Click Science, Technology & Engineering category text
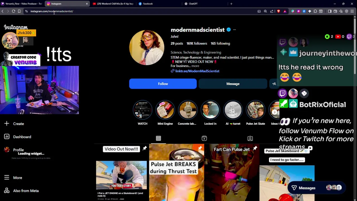357x201 pixels. pos(196,52)
